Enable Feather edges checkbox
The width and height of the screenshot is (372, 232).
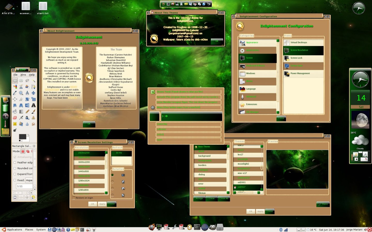(15, 163)
